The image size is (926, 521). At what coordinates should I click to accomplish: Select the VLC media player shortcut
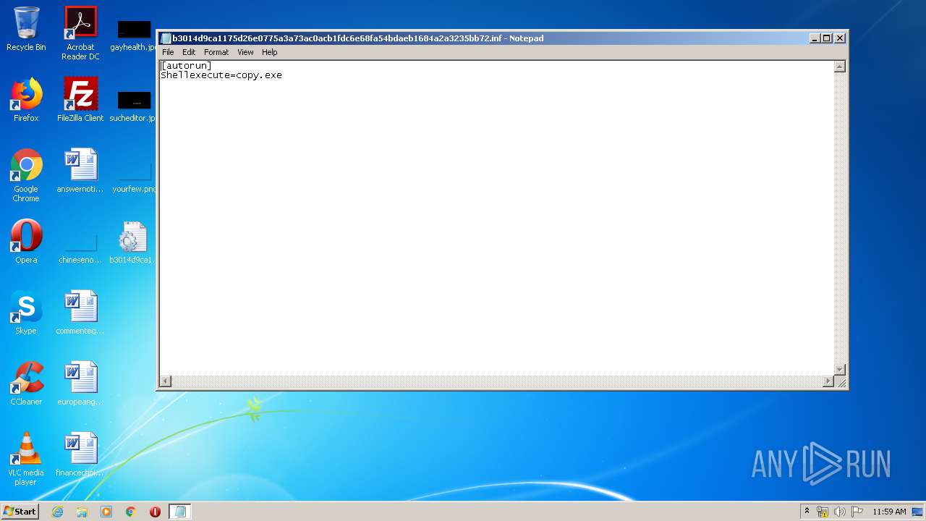(26, 459)
